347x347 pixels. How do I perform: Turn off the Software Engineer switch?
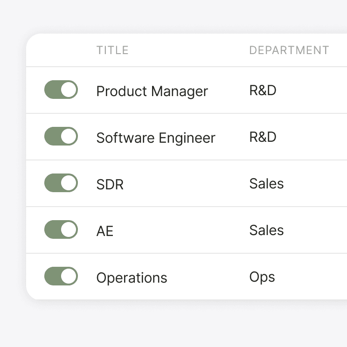click(x=61, y=136)
